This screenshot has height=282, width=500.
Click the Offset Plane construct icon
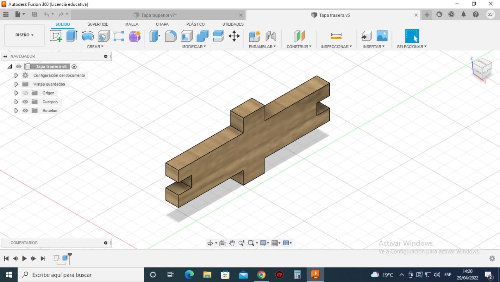(x=299, y=36)
